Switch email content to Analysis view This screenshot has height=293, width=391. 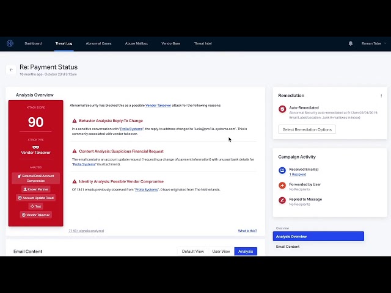click(x=246, y=251)
